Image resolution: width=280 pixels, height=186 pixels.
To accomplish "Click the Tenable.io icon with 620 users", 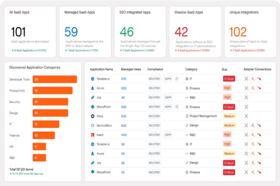I will [x=93, y=79].
